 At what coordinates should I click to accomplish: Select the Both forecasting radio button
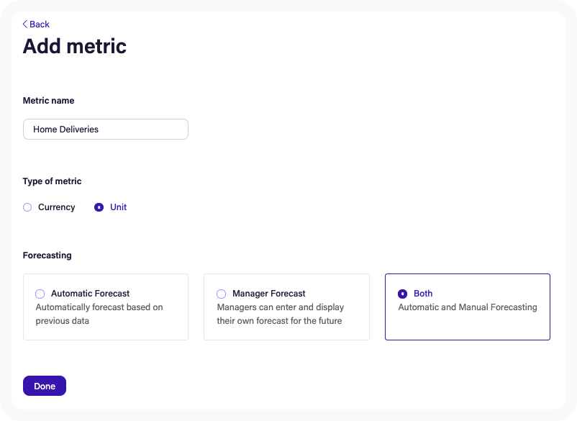point(404,294)
